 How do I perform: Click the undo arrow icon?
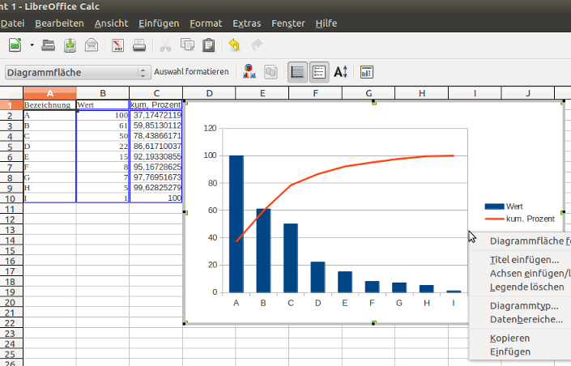[x=235, y=45]
